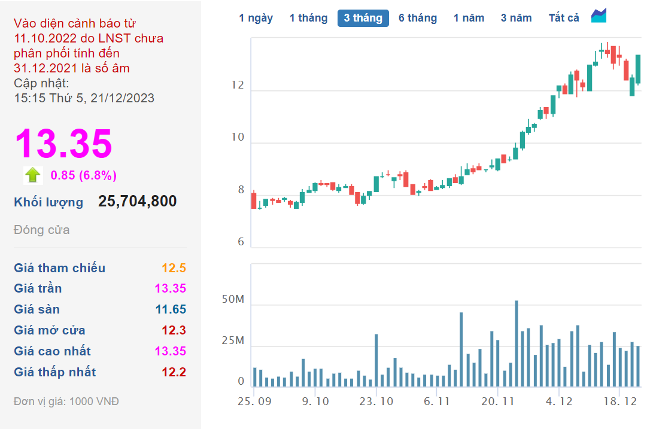Screen dimensions: 647x429
Task: Click the green up arrow price indicator
Action: (33, 175)
